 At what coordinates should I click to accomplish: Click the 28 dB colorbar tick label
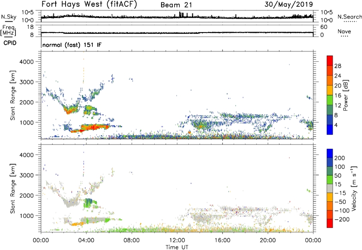pos(338,66)
